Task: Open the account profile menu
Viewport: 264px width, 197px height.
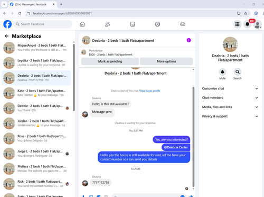Action: tap(257, 24)
